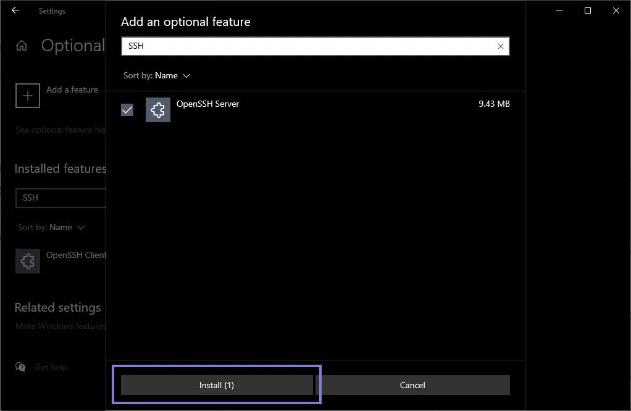
Task: Uncheck the OpenSSH Server checkbox
Action: click(x=127, y=110)
